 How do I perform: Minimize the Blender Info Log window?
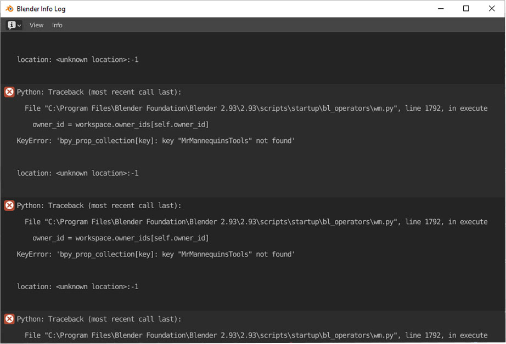(x=441, y=9)
